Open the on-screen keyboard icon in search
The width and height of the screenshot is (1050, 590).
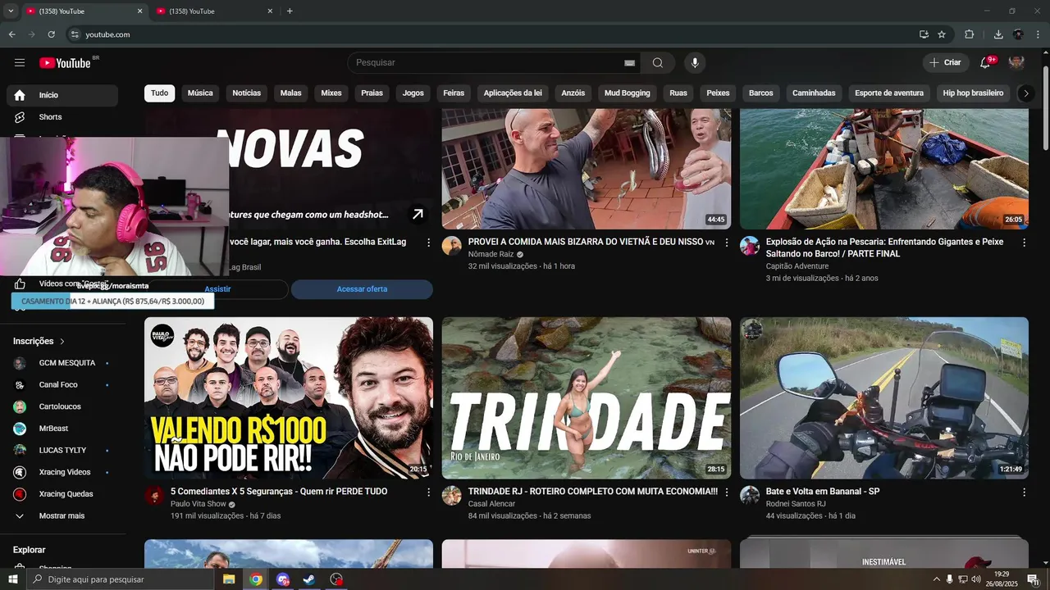point(629,63)
